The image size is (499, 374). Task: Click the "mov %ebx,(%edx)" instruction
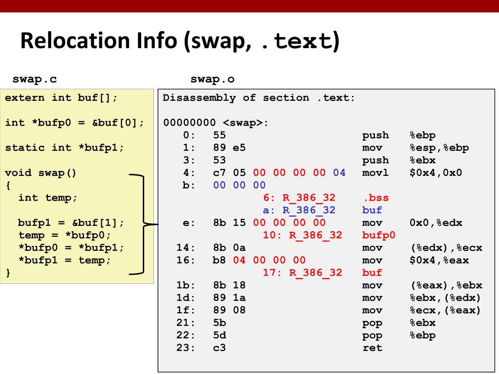pos(422,298)
